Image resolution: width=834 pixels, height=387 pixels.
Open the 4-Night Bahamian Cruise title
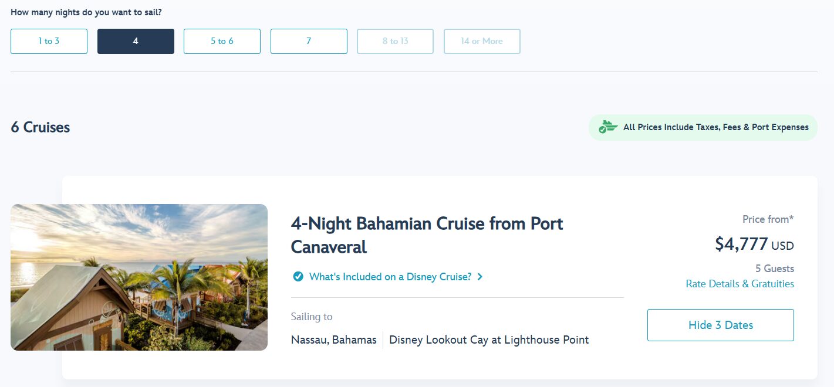pos(427,235)
